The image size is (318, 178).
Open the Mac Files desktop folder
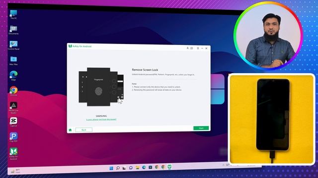(13, 60)
